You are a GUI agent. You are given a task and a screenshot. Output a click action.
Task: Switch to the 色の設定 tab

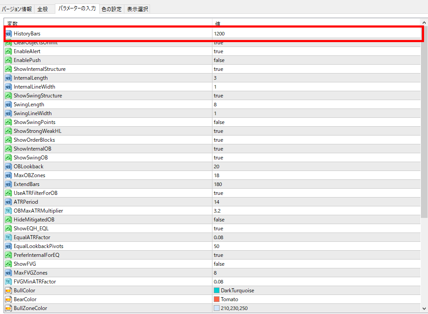click(x=112, y=9)
